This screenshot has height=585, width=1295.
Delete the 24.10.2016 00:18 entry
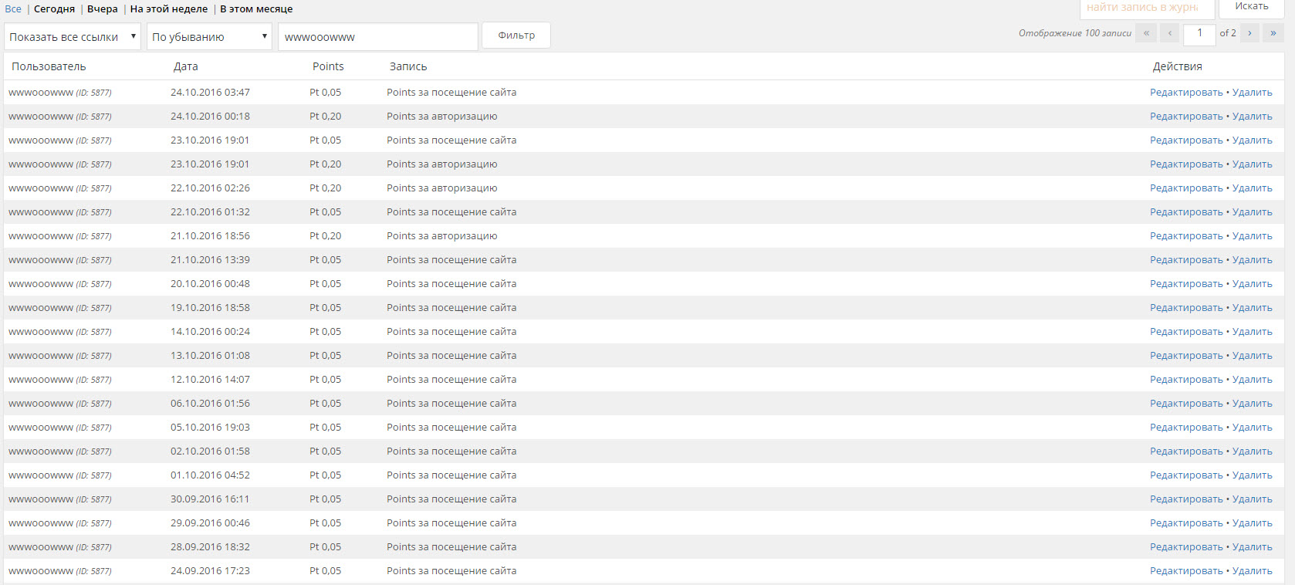click(x=1252, y=117)
